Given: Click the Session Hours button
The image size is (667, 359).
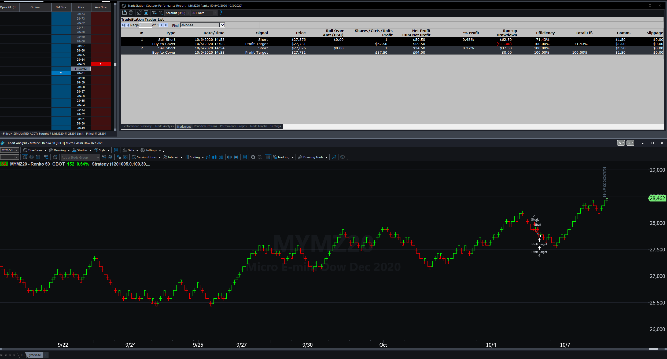Looking at the screenshot, I should (x=146, y=157).
